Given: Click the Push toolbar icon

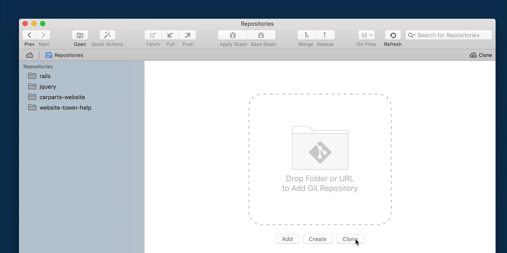Looking at the screenshot, I should click(188, 35).
